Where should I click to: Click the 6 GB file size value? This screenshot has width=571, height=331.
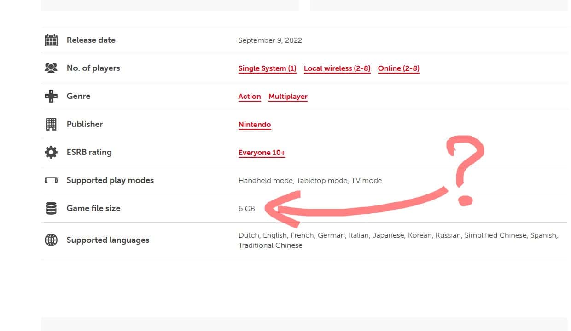pyautogui.click(x=247, y=208)
